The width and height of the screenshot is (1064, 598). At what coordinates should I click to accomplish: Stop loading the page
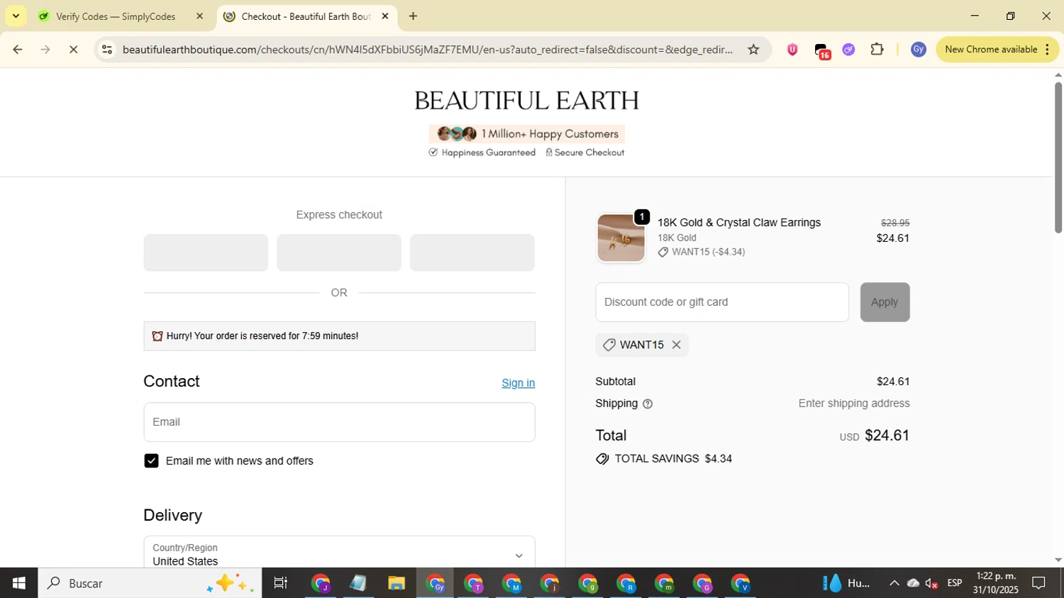tap(73, 50)
